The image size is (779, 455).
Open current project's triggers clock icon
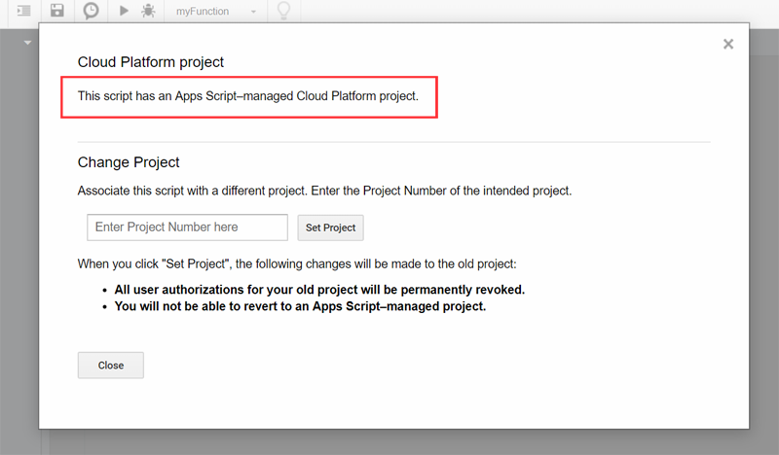tap(91, 11)
